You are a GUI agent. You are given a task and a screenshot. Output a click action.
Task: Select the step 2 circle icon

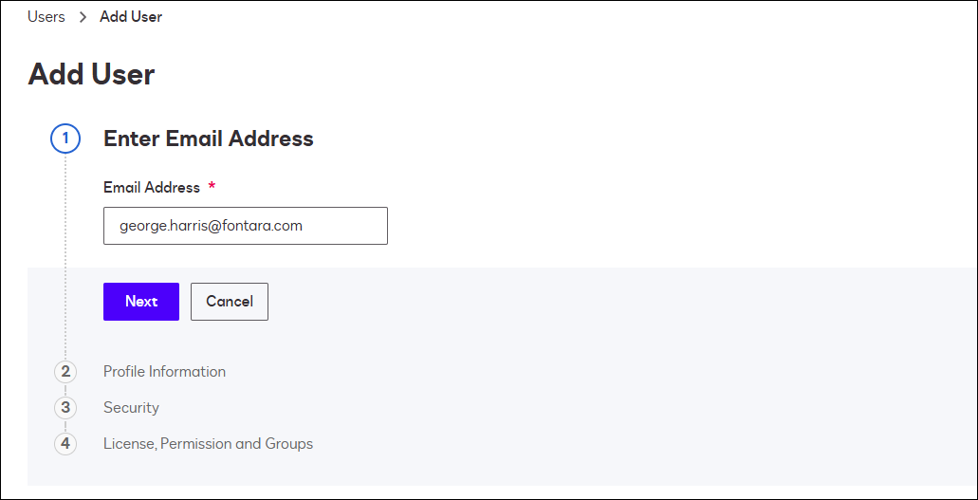click(x=65, y=372)
